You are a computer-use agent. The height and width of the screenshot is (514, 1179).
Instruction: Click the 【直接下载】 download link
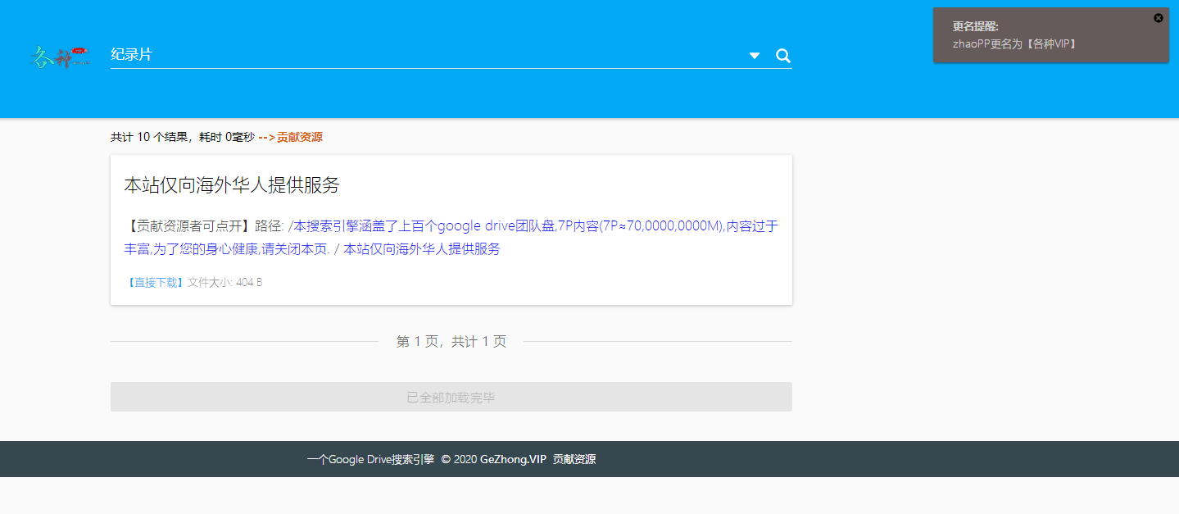[154, 282]
